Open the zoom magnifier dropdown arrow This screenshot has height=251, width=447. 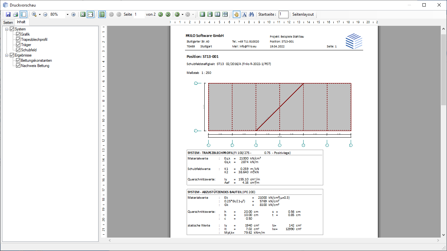[x=40, y=14]
